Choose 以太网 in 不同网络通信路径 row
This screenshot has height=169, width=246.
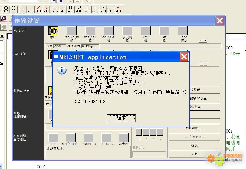[x=124, y=138]
